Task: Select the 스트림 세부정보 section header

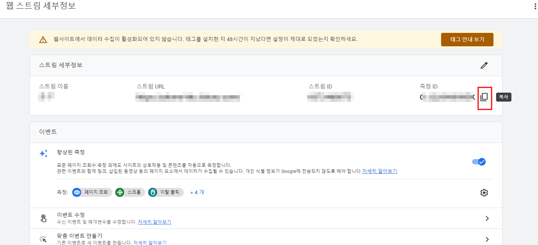Action: [x=60, y=65]
